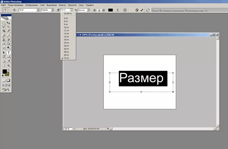The width and height of the screenshot is (228, 149).
Task: Select the Slice tool
Action: pos(9,31)
